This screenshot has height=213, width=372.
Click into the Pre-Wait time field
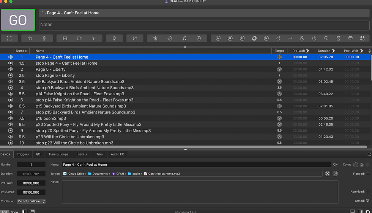(x=31, y=183)
